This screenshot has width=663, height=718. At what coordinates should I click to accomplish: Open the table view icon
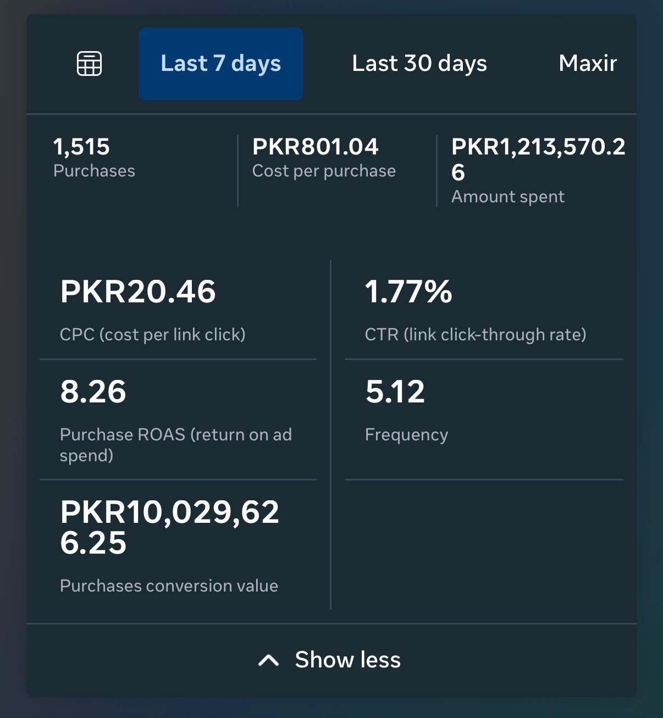pos(89,64)
